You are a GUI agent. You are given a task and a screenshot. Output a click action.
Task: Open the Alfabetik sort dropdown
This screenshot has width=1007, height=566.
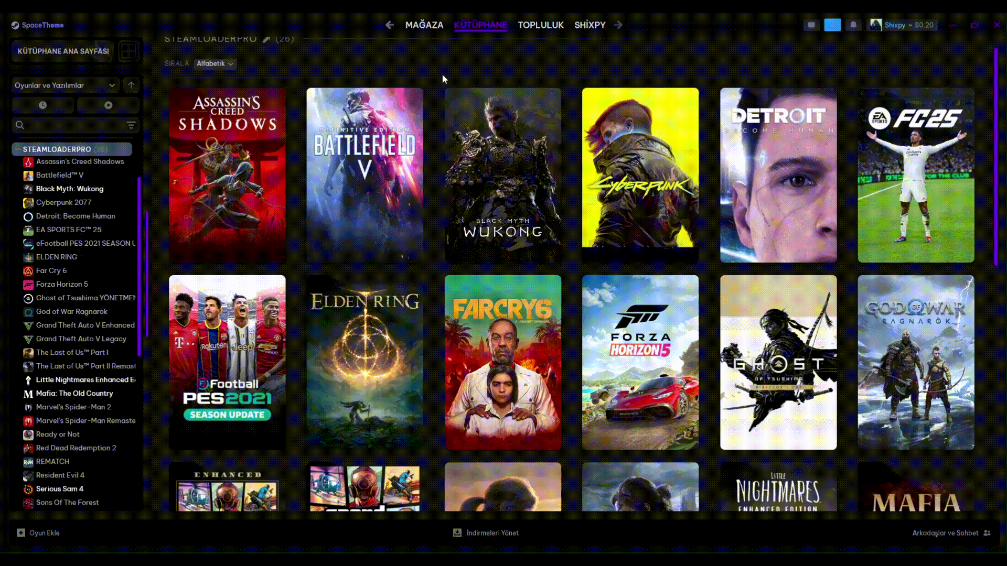click(x=215, y=64)
